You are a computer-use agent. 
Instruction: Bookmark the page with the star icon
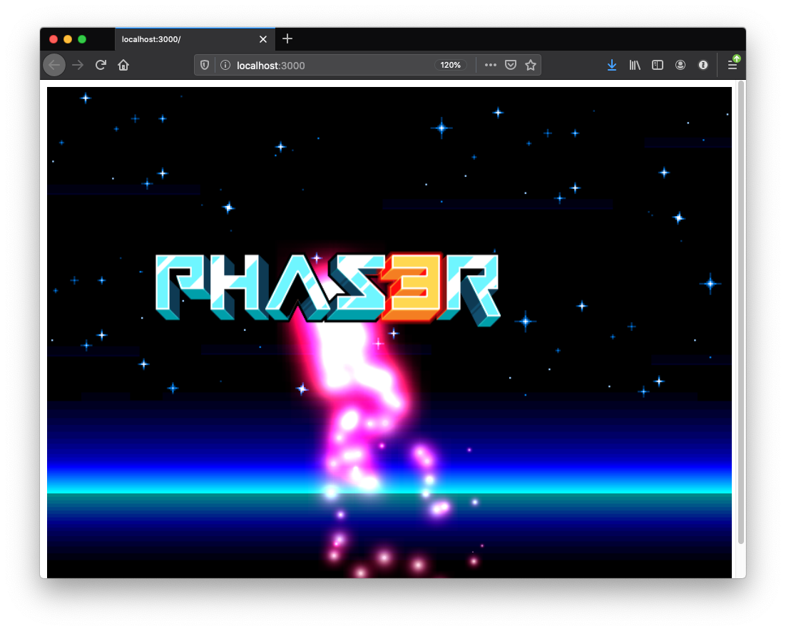(530, 65)
